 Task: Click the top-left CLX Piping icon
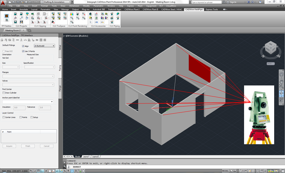click(112, 14)
